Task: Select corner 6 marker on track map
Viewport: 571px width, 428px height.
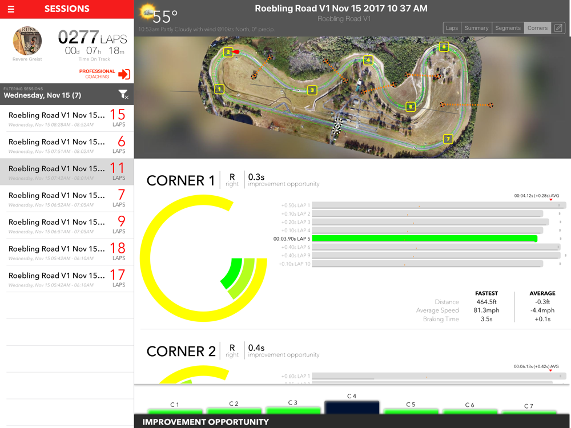Action: [x=444, y=47]
